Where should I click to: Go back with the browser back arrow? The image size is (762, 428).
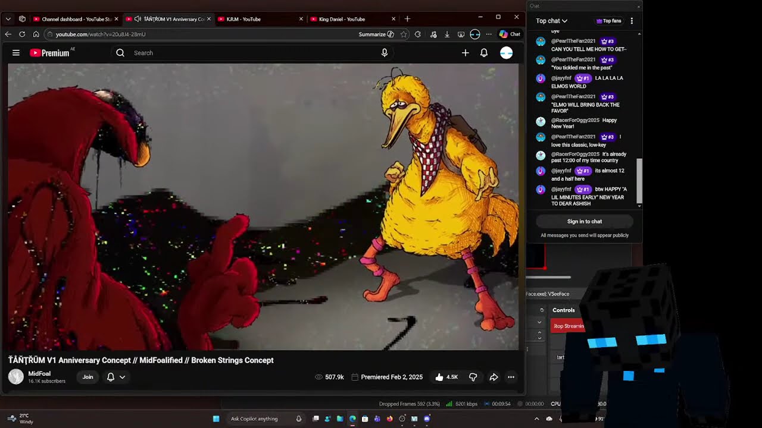[8, 34]
